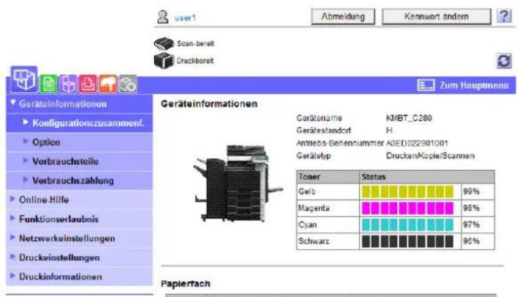This screenshot has width=518, height=297.
Task: Click the device name KMBT_C280
Action: click(409, 118)
